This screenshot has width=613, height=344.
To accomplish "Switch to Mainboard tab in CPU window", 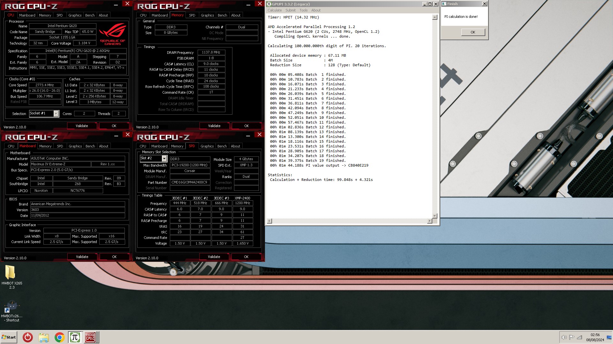I will coord(27,15).
